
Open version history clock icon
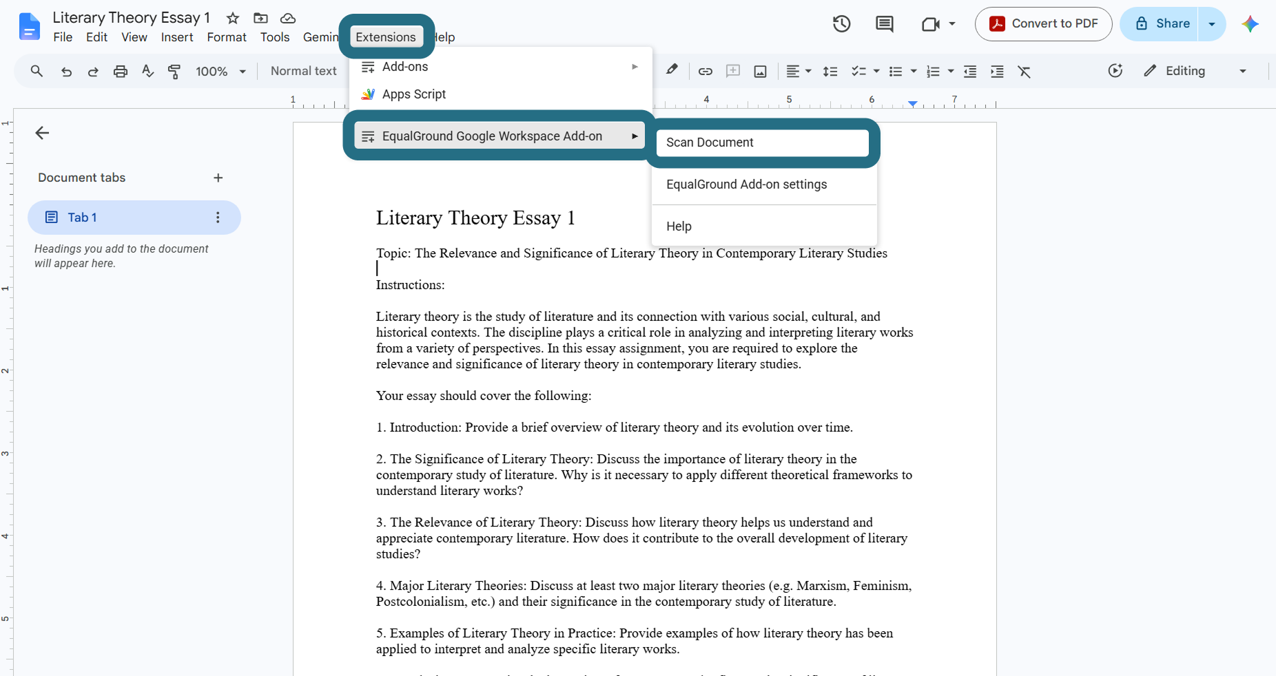841,24
